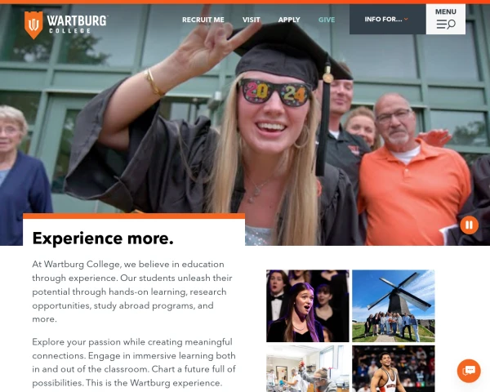Open the windmill group photo thumbnail
Image resolution: width=490 pixels, height=392 pixels.
pyautogui.click(x=394, y=305)
